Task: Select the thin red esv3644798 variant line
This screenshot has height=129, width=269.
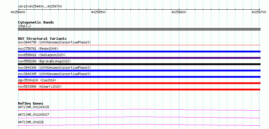Action: 139,45
